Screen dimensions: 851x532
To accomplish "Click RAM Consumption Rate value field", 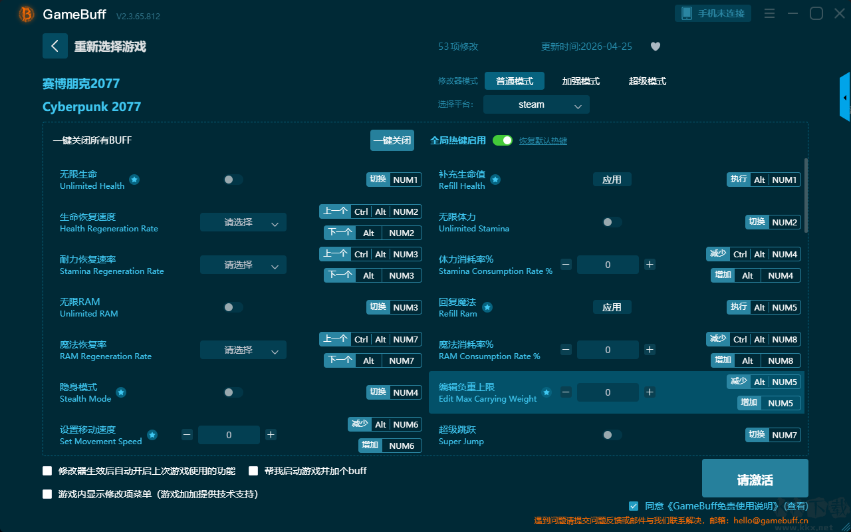I will [608, 350].
